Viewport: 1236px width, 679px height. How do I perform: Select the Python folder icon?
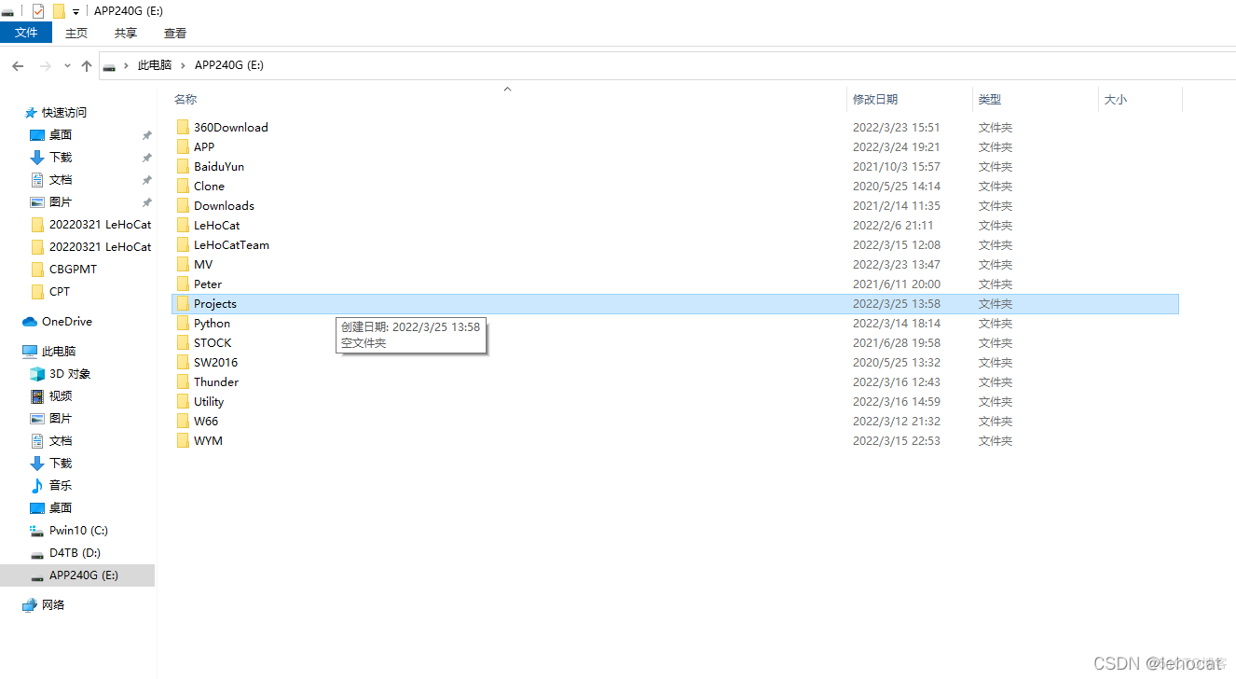click(183, 323)
